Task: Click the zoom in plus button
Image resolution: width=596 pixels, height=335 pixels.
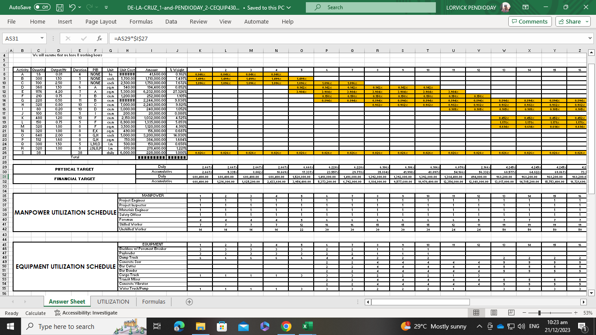Action: point(575,313)
